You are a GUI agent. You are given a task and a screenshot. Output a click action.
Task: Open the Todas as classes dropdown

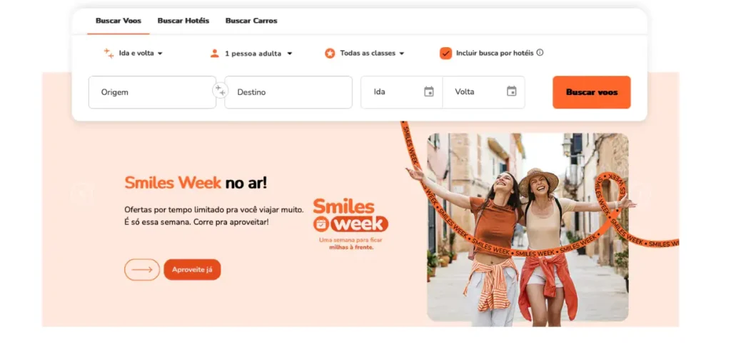point(372,53)
